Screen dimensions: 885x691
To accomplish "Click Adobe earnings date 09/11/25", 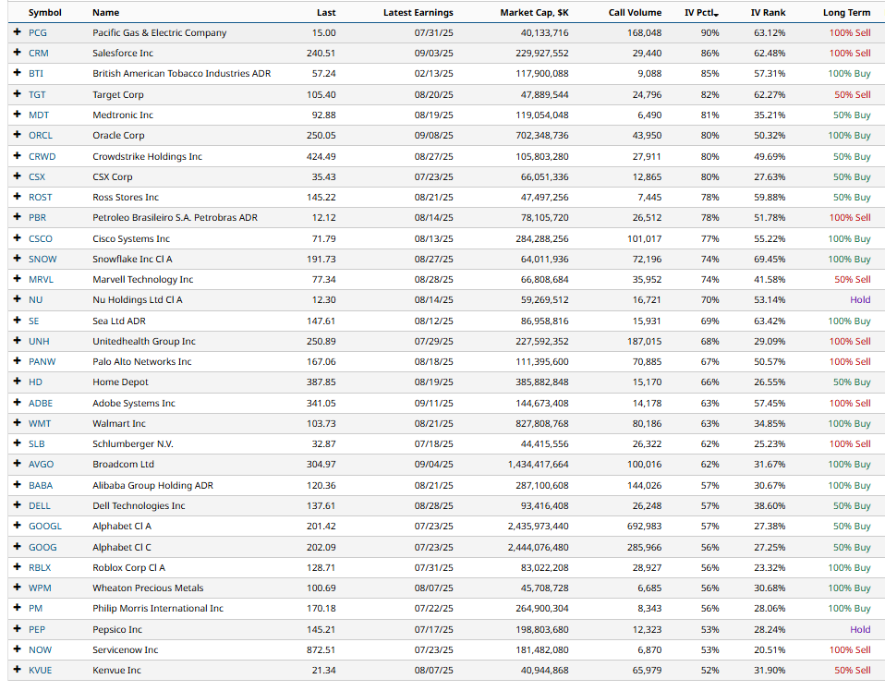I will tap(434, 403).
